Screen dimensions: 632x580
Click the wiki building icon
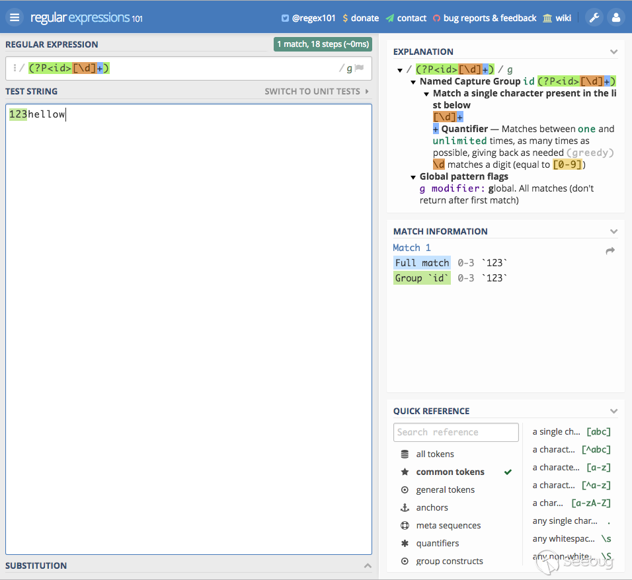547,18
